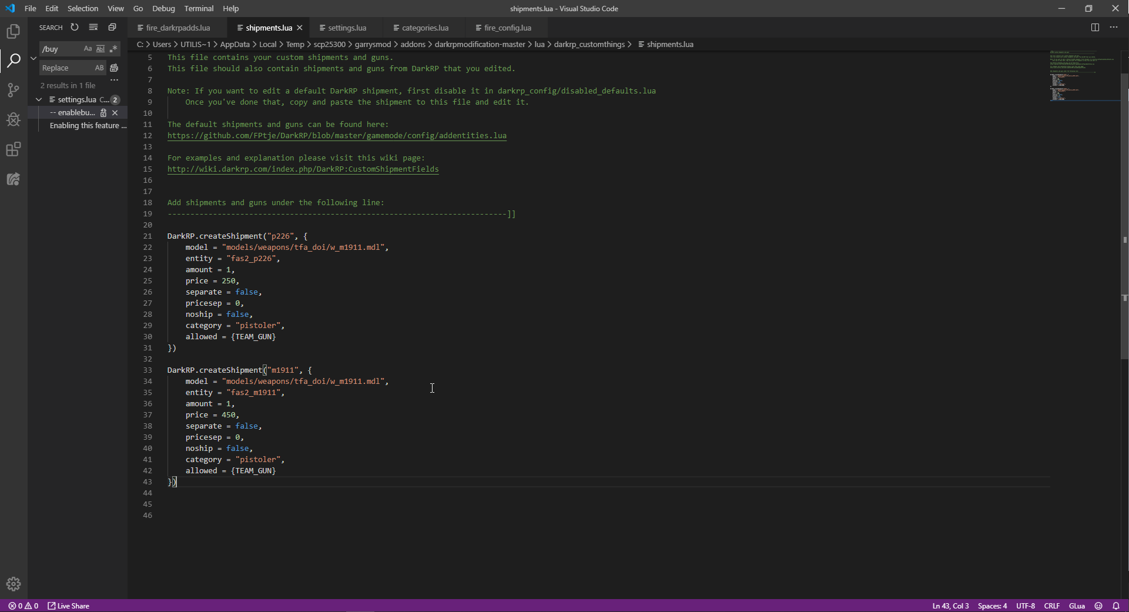
Task: Open the editor More Actions ellipsis
Action: (1114, 27)
